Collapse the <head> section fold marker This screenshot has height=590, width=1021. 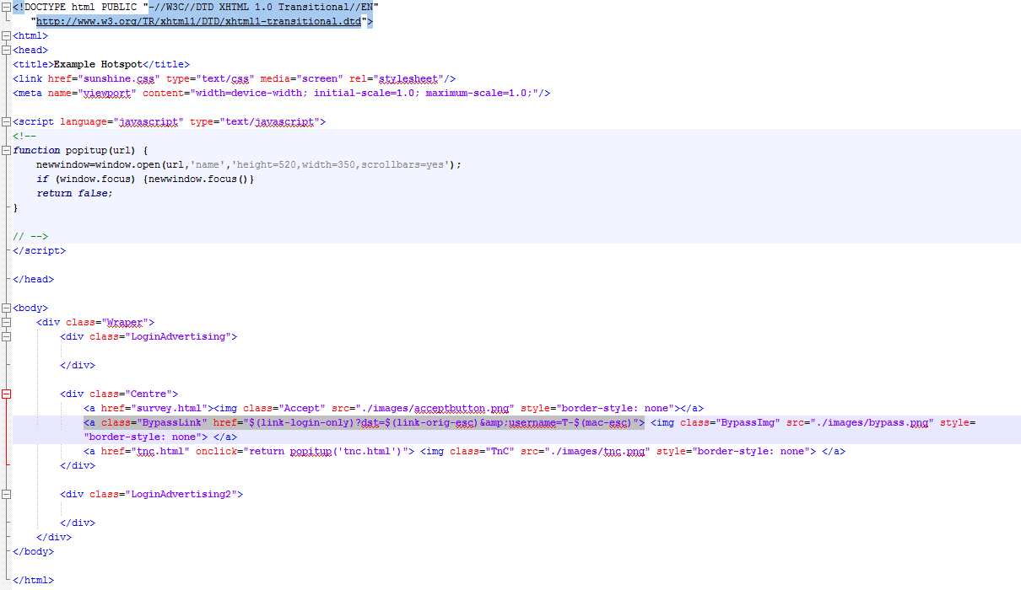(7, 51)
